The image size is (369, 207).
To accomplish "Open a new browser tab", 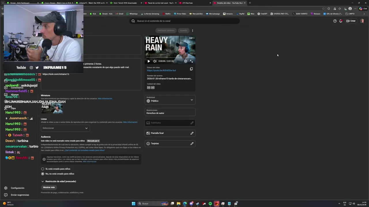I will (x=250, y=3).
